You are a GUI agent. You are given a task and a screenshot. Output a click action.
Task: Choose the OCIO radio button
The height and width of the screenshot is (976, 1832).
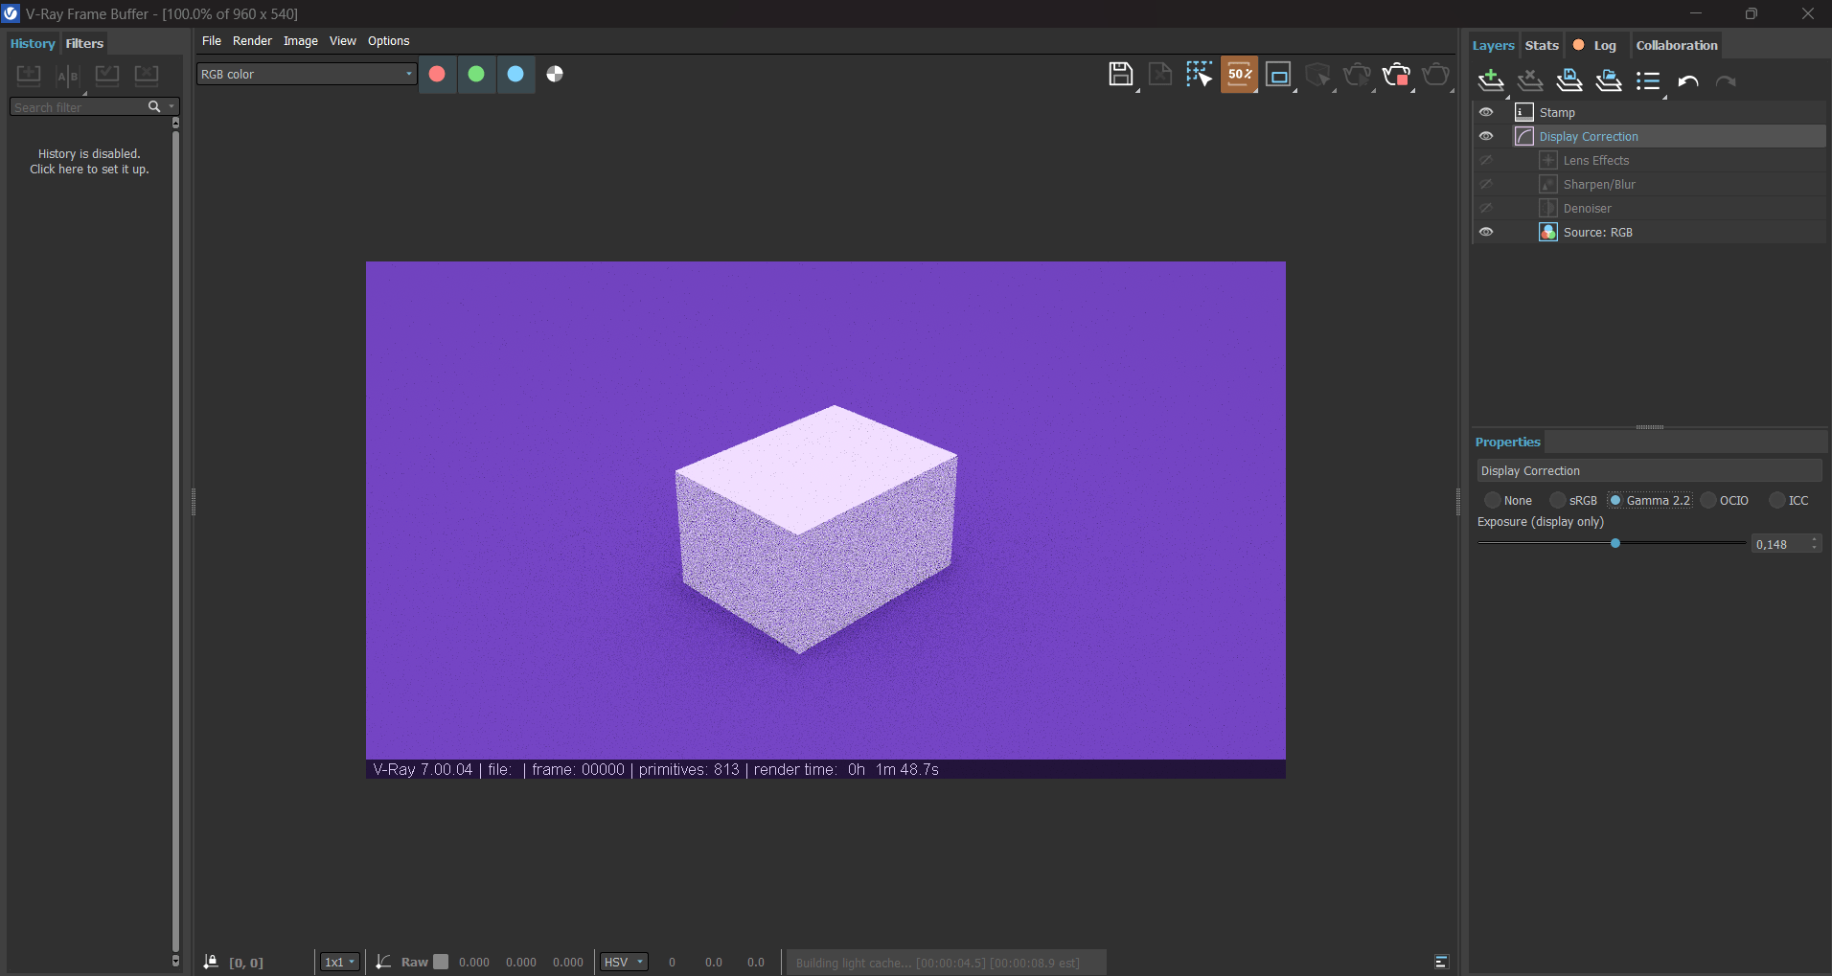[x=1708, y=500]
